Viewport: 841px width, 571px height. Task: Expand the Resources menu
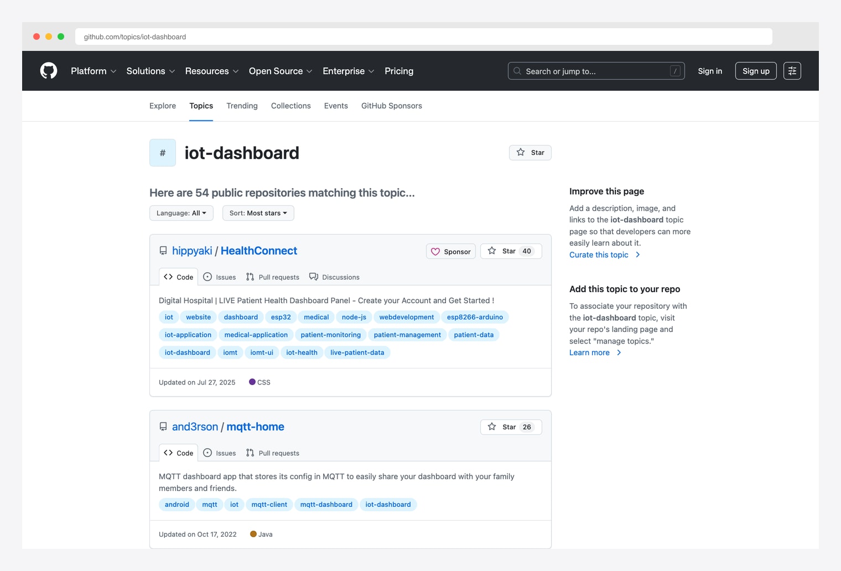click(212, 71)
